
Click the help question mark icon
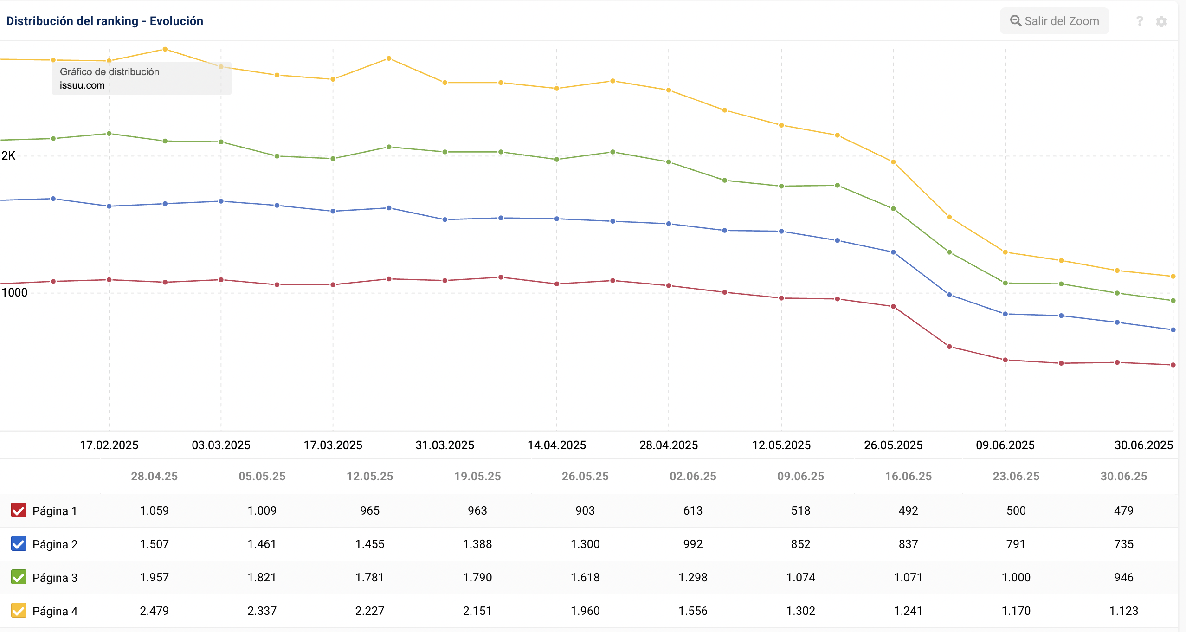tap(1139, 21)
